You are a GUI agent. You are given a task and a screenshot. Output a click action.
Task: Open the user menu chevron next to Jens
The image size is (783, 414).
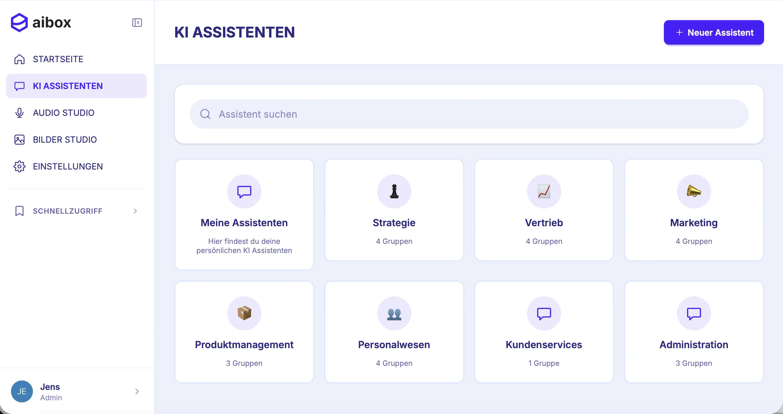[x=137, y=391]
